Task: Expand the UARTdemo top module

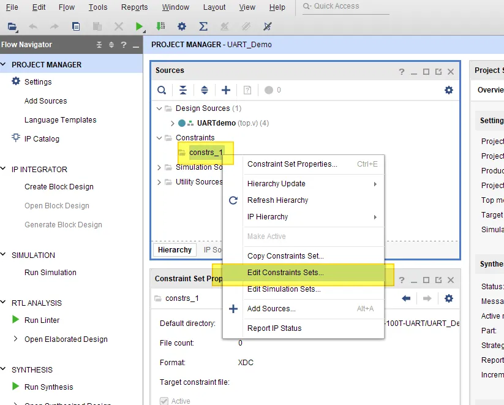Action: coord(172,123)
